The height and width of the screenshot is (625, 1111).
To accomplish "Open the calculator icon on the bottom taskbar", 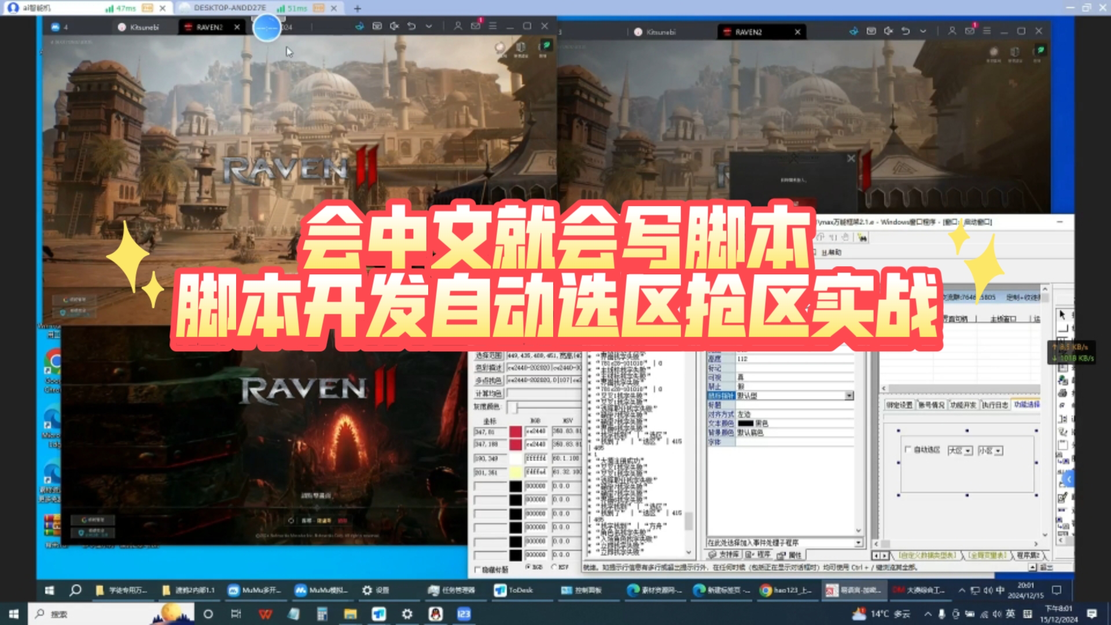I will click(x=322, y=614).
